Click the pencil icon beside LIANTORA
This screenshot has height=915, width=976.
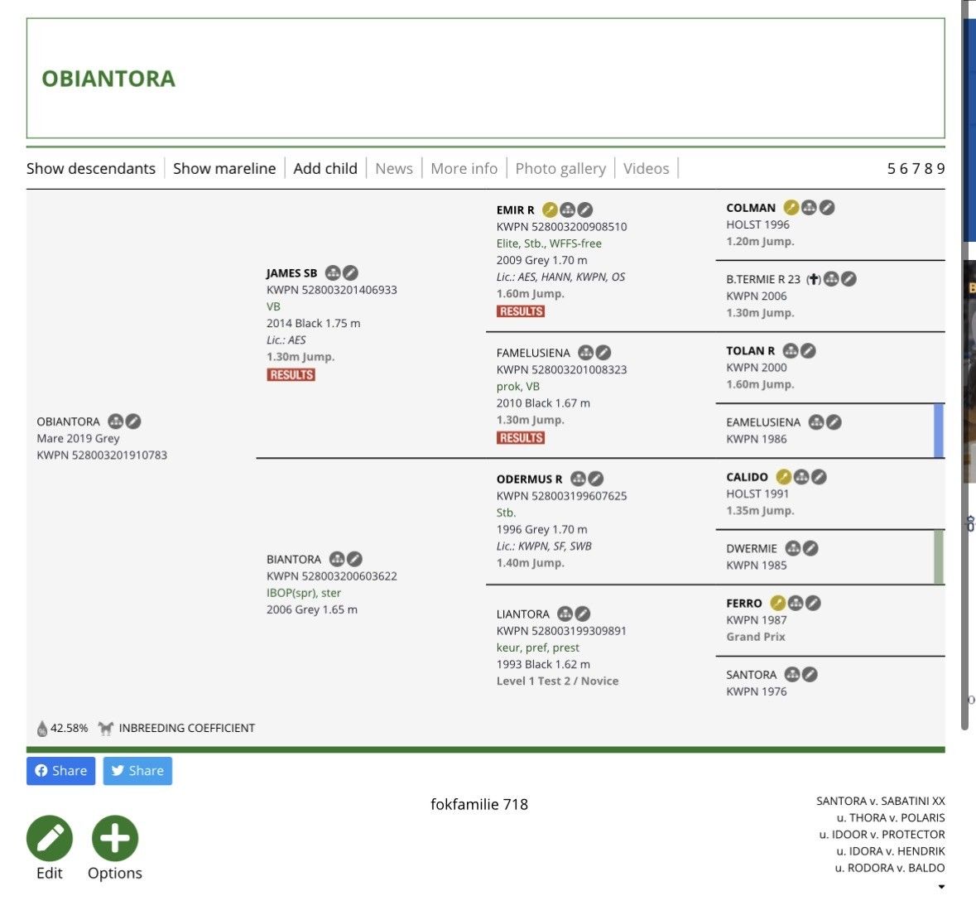583,614
